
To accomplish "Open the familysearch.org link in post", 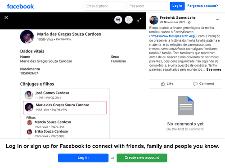I will 173,36.
